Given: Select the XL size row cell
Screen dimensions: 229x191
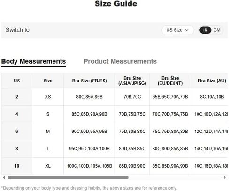Looking at the screenshot, I should coord(48,166).
